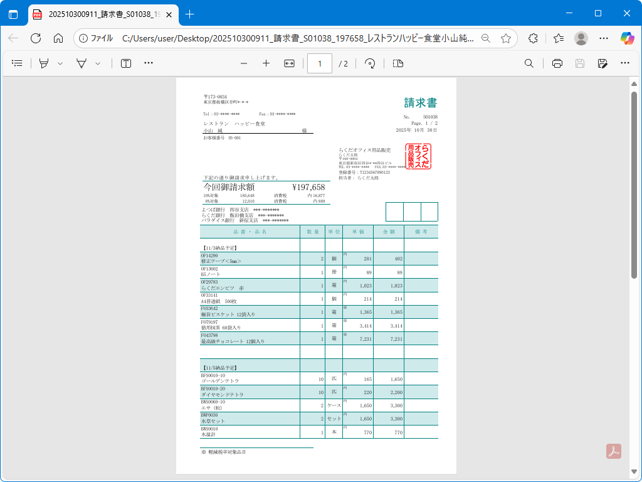
Task: Expand the highlight color dropdown arrow
Action: pos(60,63)
